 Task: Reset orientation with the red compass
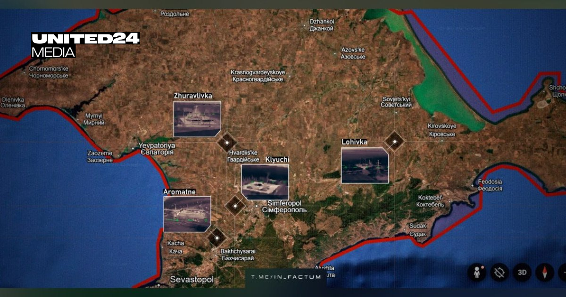coord(545,272)
